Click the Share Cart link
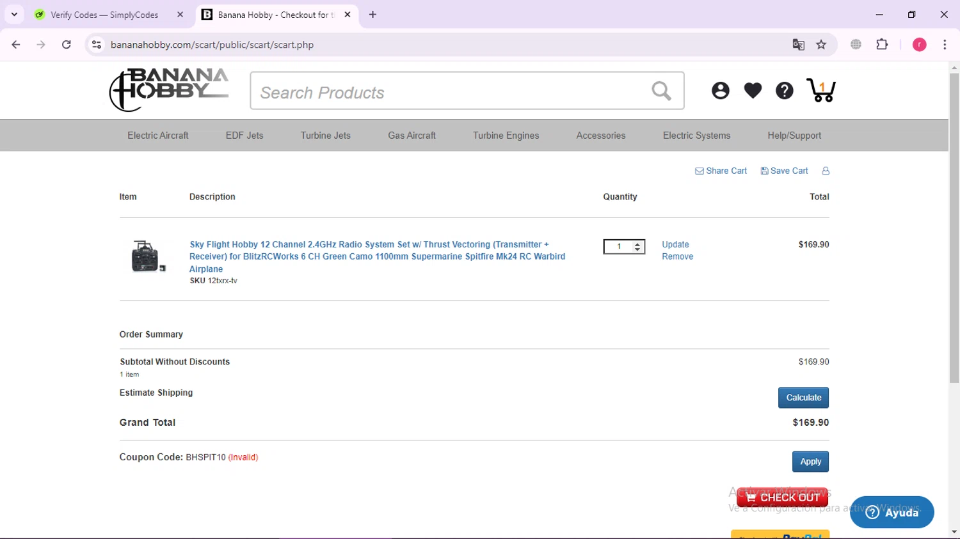 coord(721,171)
